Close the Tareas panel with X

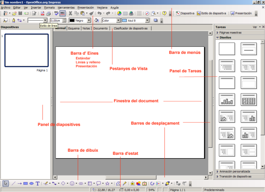point(263,27)
